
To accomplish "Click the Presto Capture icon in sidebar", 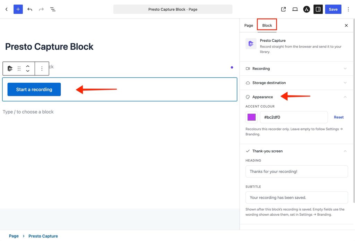I will [251, 43].
